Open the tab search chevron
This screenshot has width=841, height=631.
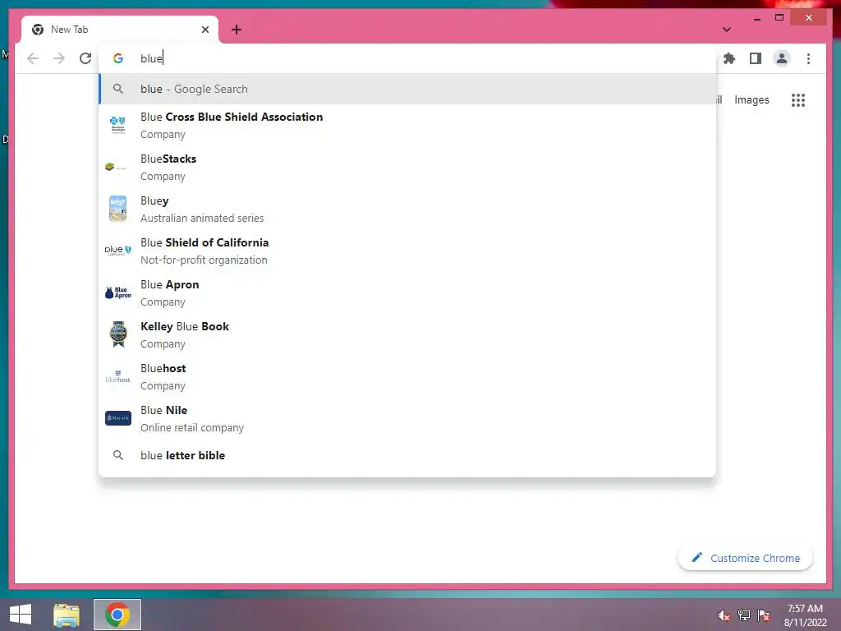726,30
